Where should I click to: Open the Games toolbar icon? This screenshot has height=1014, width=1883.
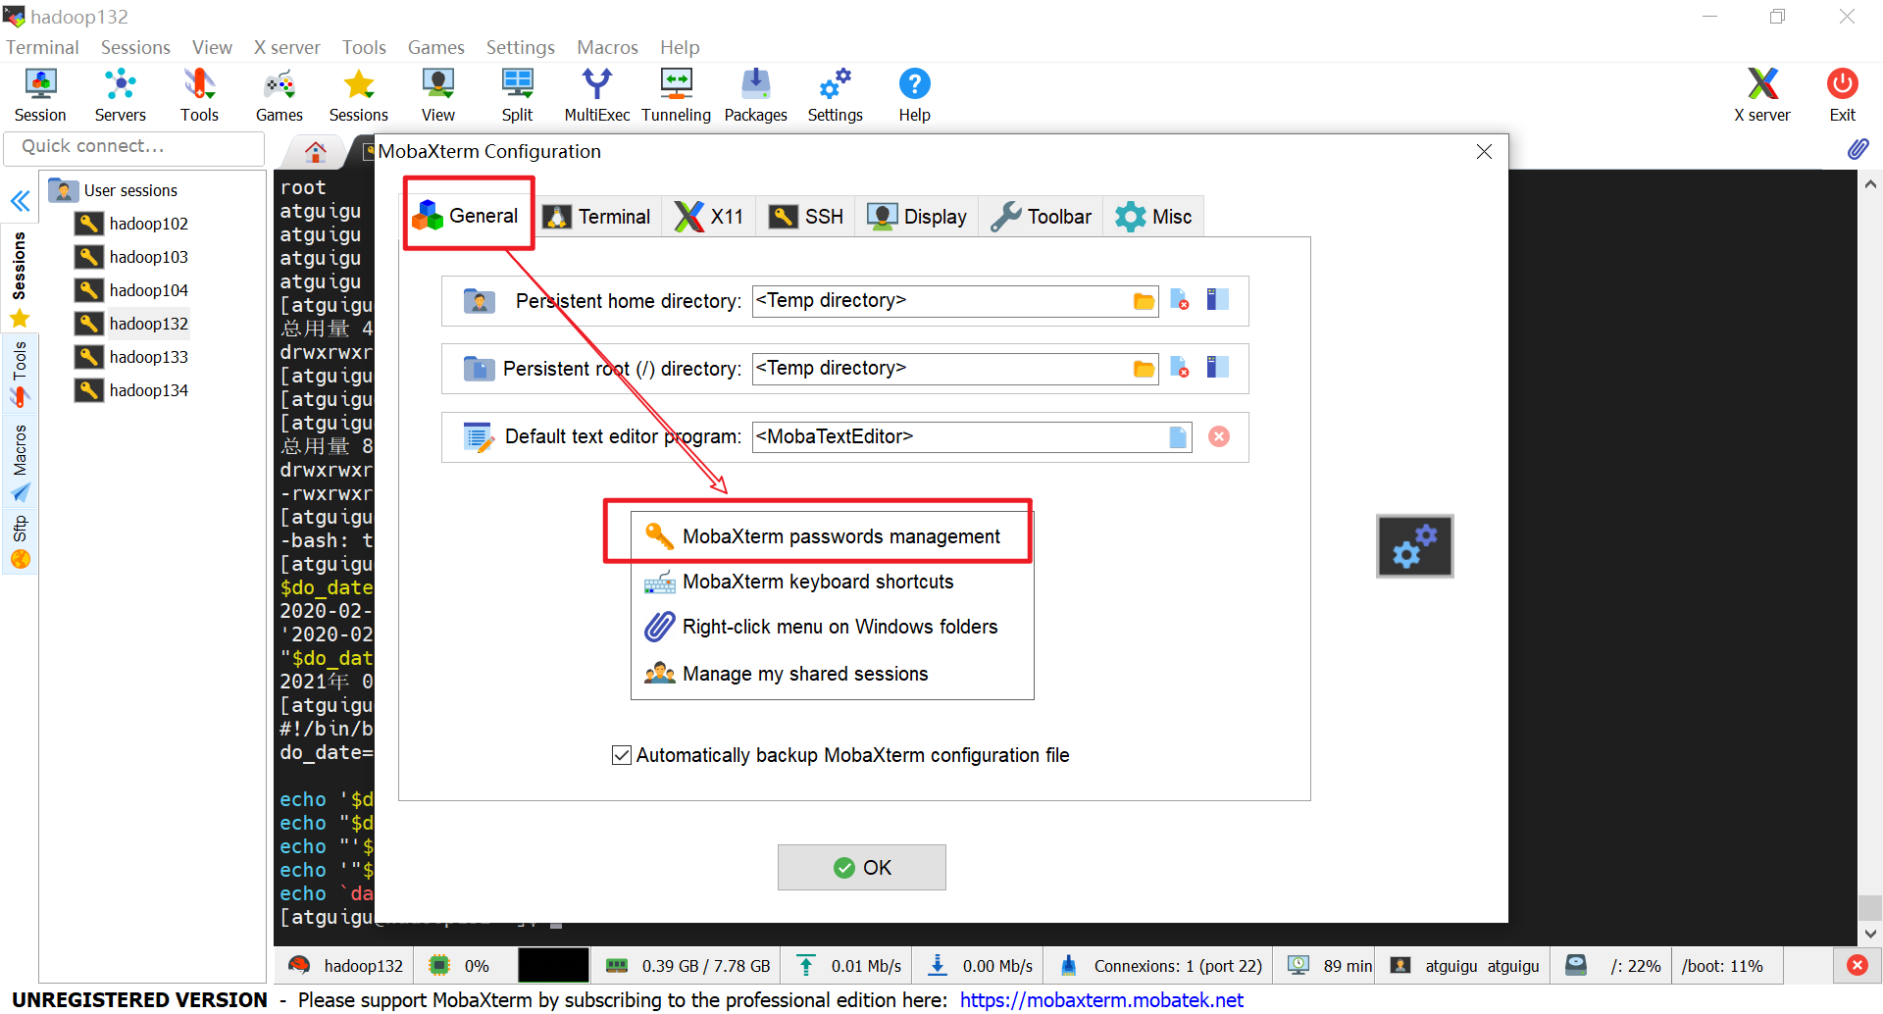(280, 95)
